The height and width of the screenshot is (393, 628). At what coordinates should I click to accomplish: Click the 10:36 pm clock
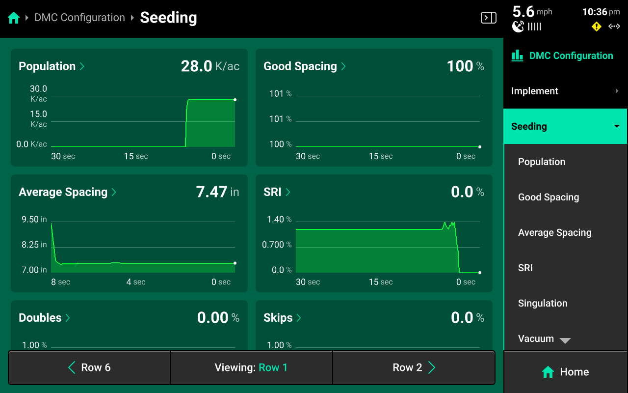[601, 12]
